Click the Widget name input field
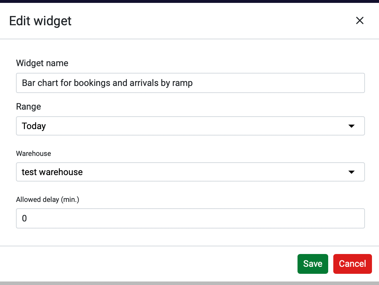Image resolution: width=379 pixels, height=285 pixels. click(190, 83)
